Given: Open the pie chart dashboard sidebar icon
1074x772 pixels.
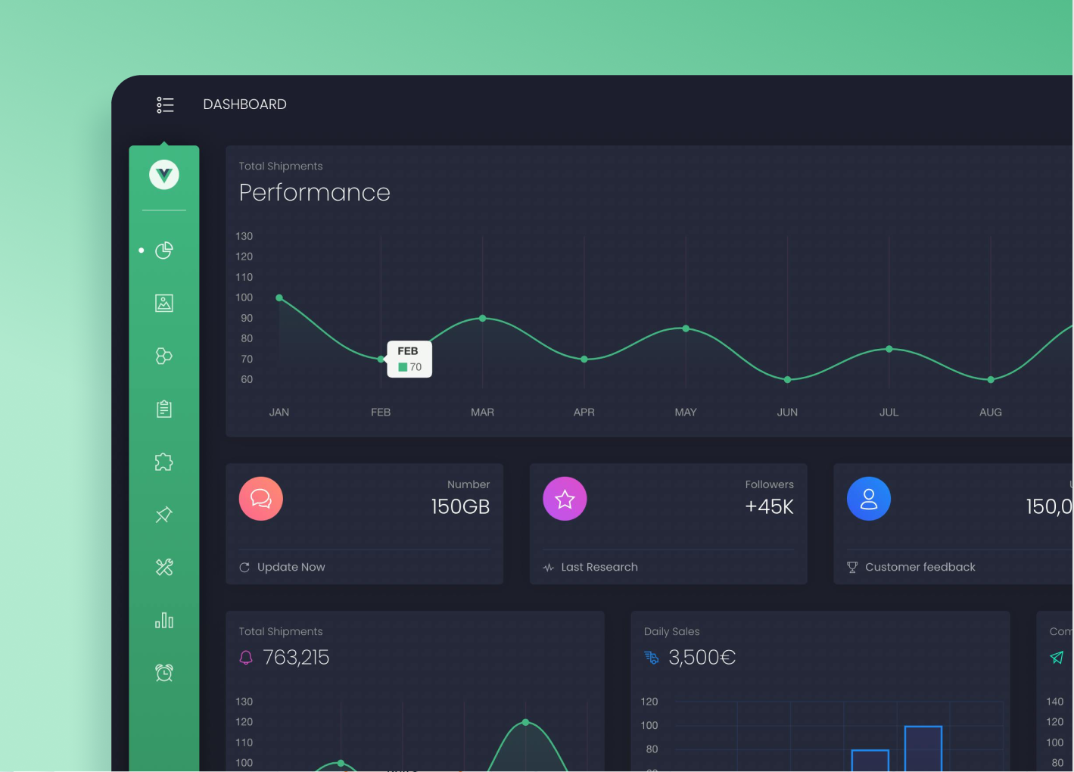Looking at the screenshot, I should tap(164, 250).
